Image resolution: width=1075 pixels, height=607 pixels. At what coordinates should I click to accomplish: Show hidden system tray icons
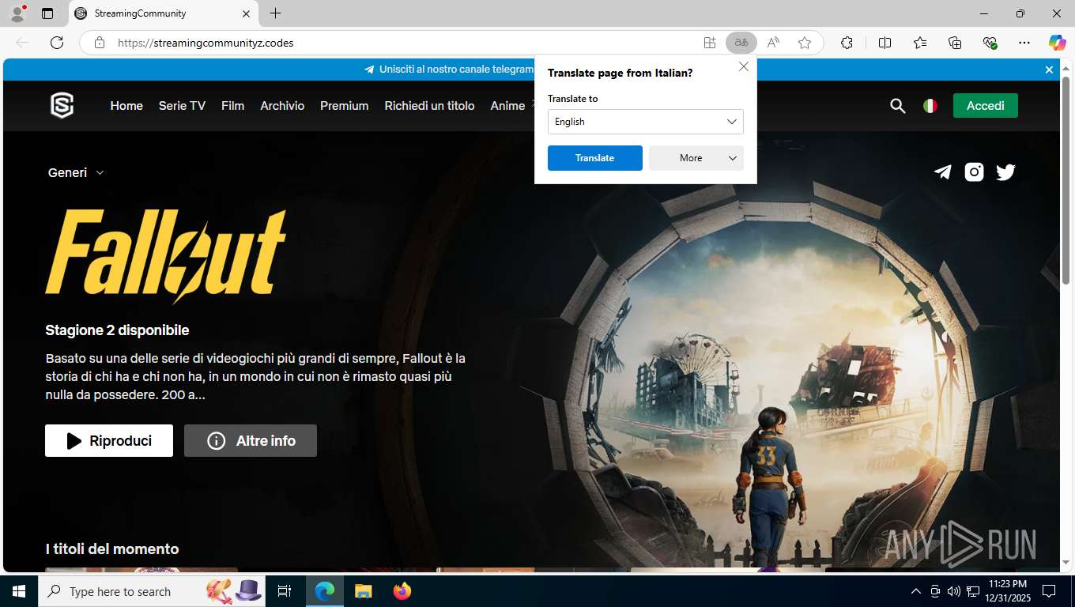(916, 591)
